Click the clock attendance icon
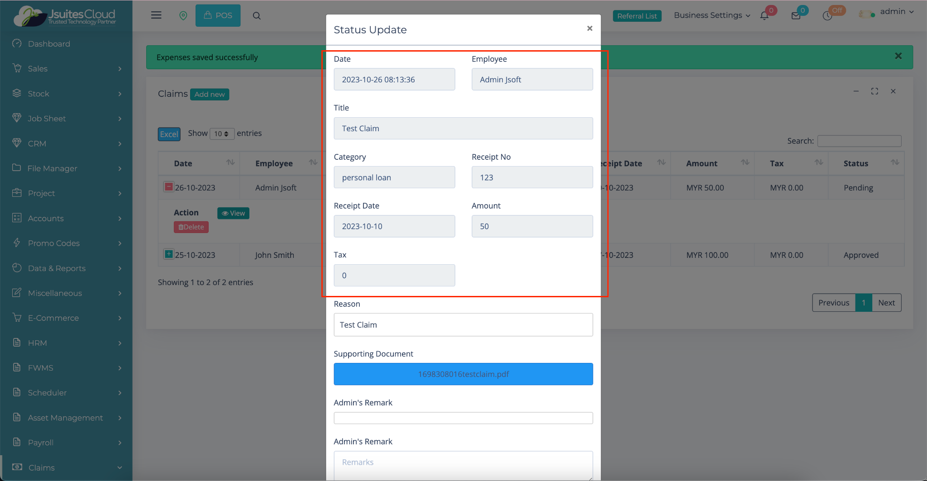 (827, 16)
